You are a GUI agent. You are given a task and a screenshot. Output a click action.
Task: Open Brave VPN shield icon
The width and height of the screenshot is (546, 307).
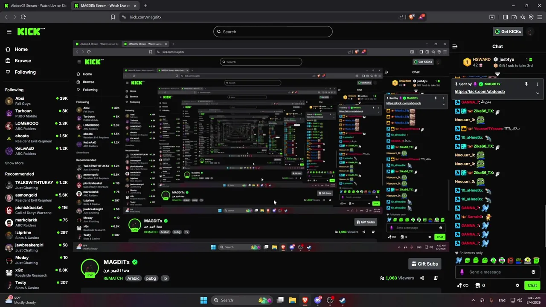point(531,17)
